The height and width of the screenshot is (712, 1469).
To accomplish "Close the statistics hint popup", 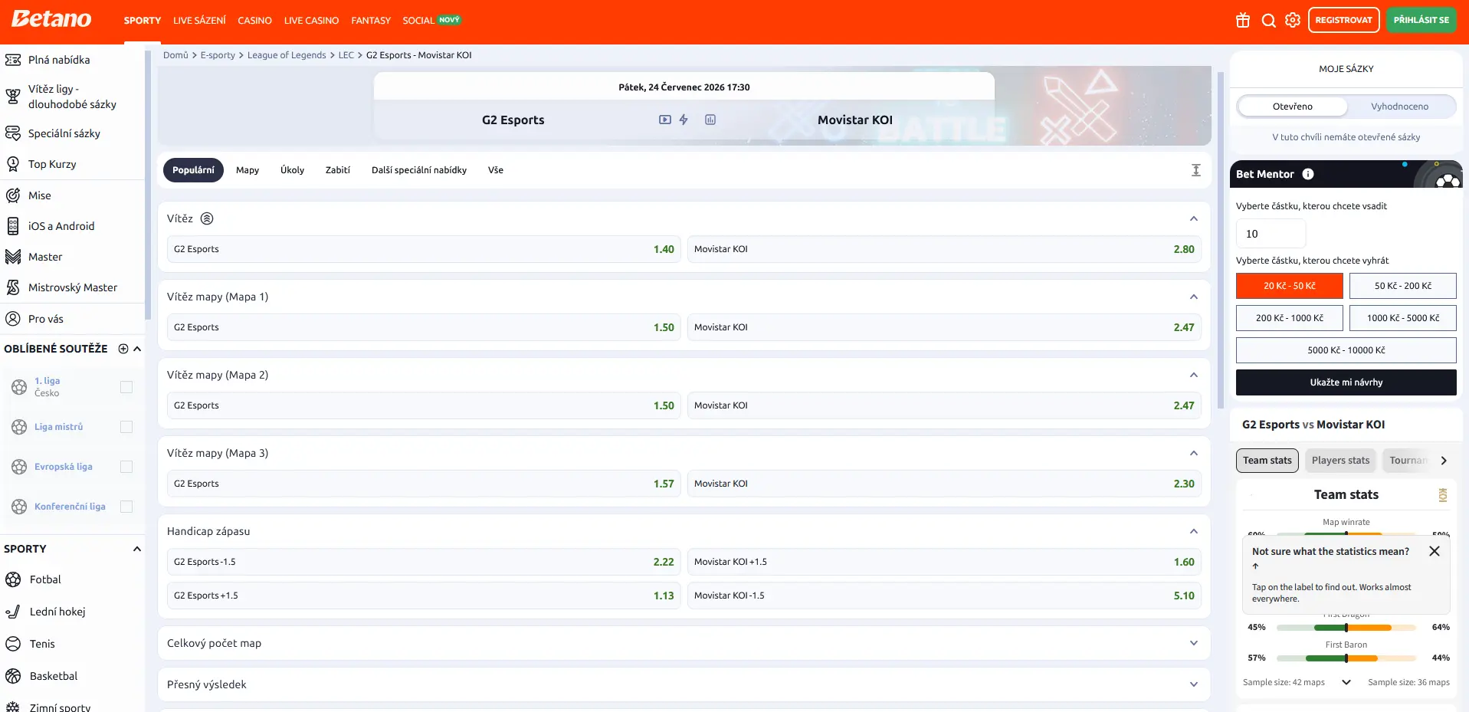I will pos(1435,551).
